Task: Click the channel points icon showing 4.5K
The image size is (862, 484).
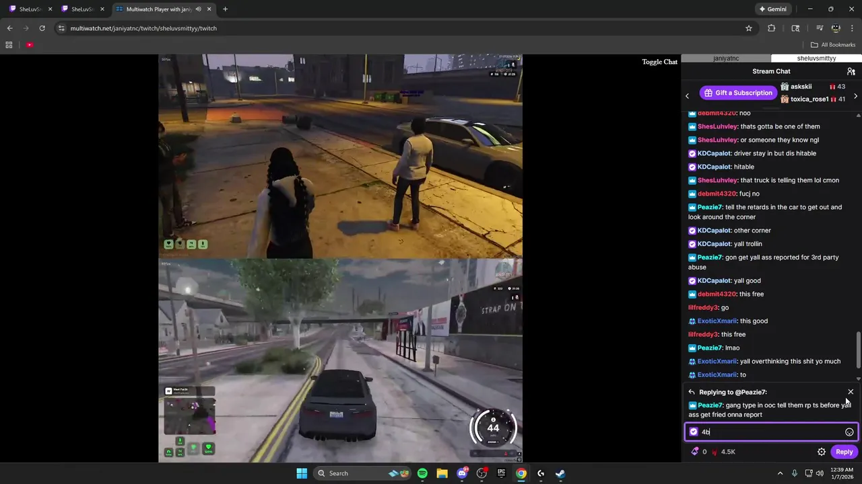Action: [x=715, y=452]
